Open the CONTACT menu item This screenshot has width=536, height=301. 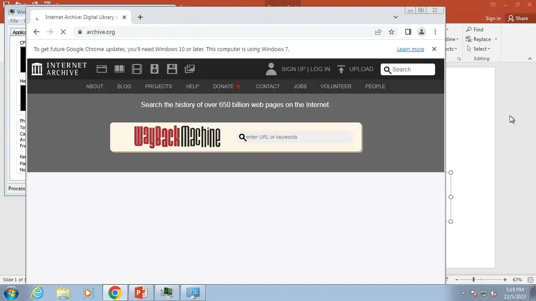(268, 87)
